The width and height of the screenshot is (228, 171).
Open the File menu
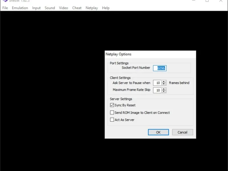click(5, 8)
